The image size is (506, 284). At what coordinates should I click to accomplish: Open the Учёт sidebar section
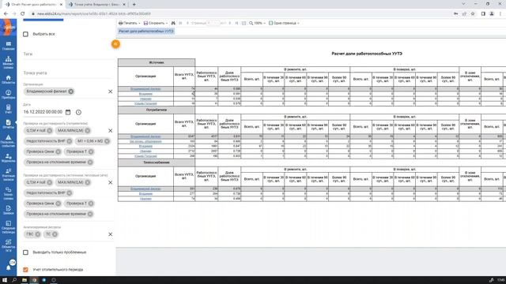(8, 109)
